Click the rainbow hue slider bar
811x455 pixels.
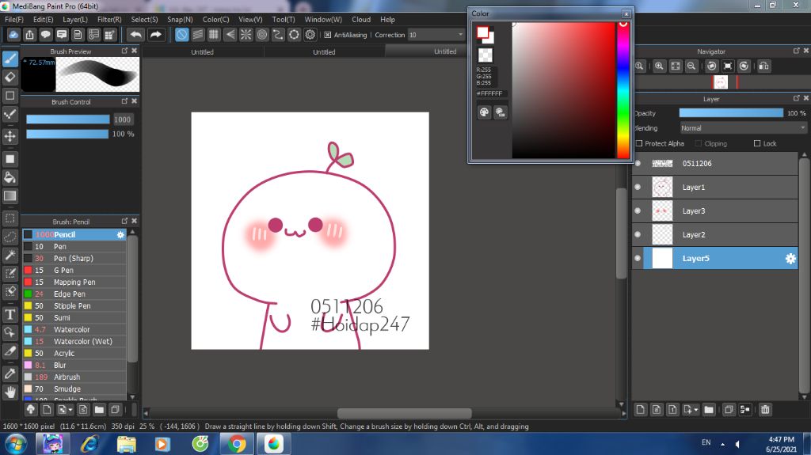(x=623, y=89)
